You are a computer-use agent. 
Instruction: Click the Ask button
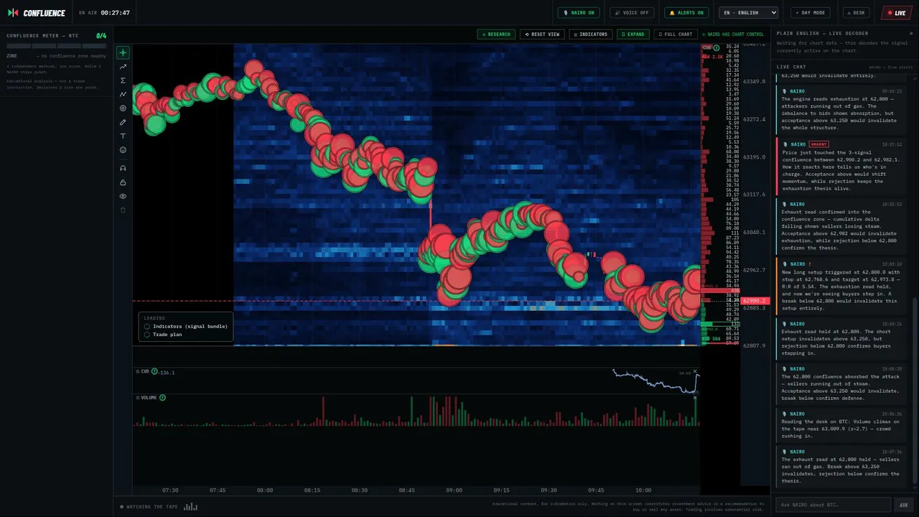[x=904, y=505]
